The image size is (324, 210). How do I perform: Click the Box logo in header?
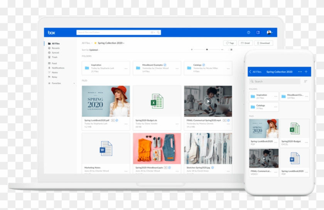[x=51, y=33]
